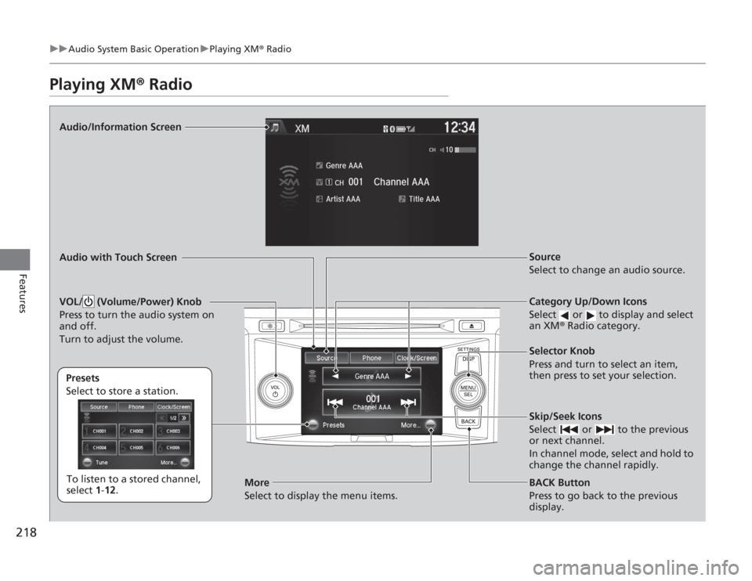Choose preset 5 CH005

(136, 448)
